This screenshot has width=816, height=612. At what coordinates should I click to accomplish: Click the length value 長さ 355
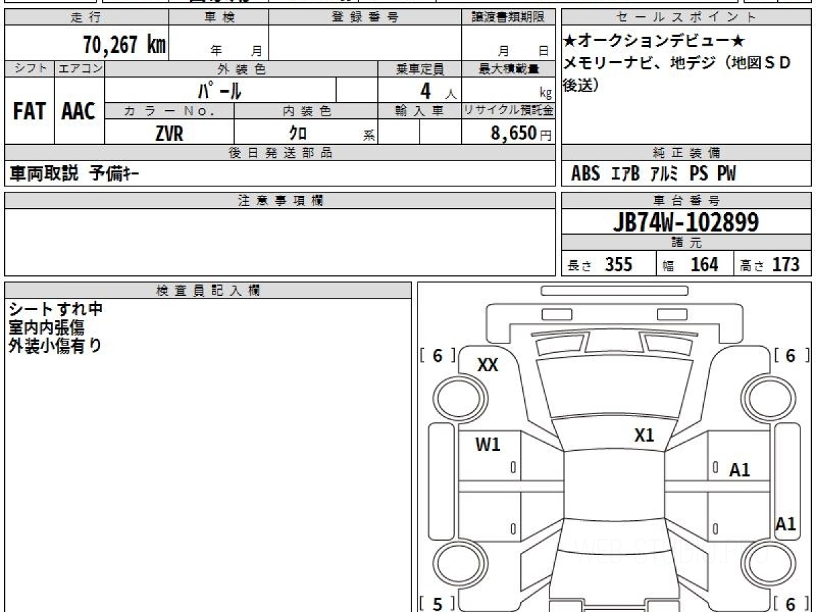coord(600,265)
